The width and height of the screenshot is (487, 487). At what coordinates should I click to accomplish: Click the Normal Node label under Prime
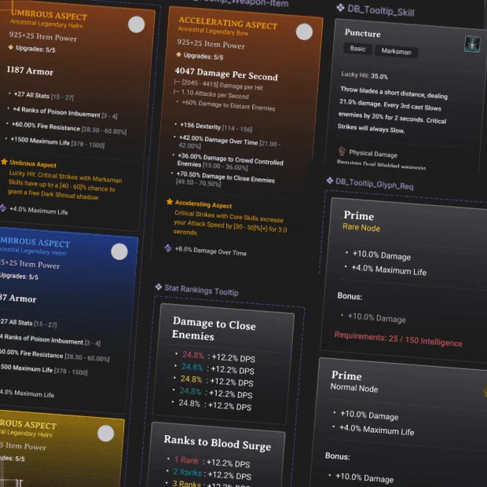pos(354,387)
